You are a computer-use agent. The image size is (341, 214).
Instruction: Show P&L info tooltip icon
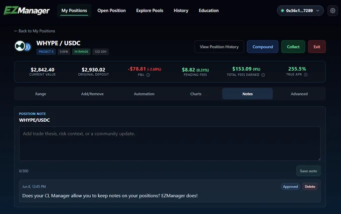pos(148,75)
